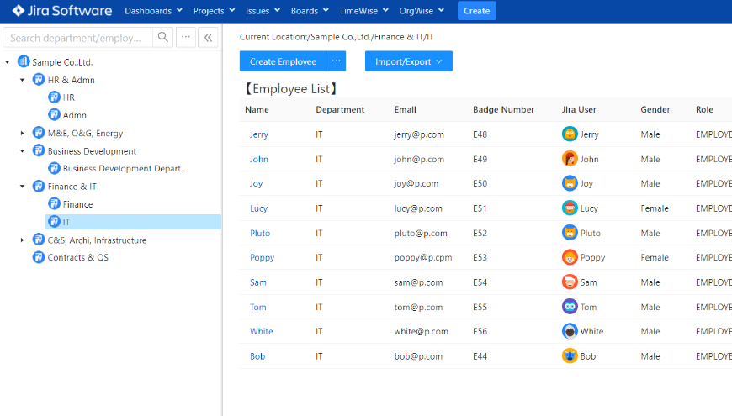Open employee Pluto's name link
This screenshot has height=416, width=732.
[x=260, y=234]
